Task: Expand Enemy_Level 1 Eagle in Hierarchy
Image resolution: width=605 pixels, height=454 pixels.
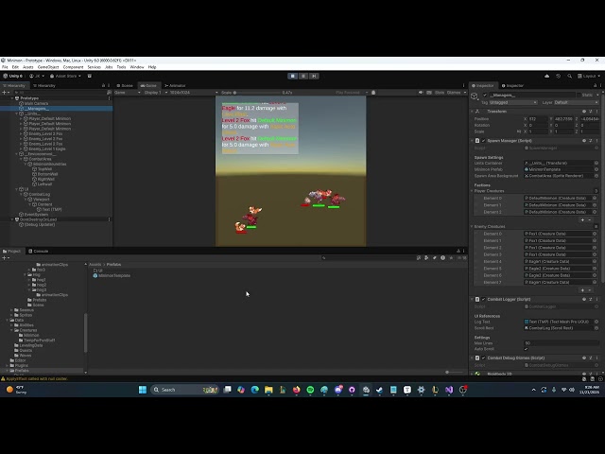Action: [21, 149]
